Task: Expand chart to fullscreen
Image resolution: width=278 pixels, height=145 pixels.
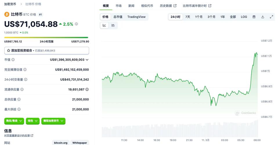Action: (271, 17)
